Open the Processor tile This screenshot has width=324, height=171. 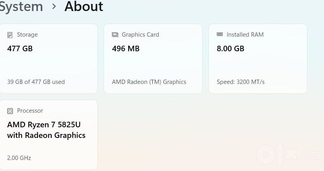coord(49,135)
